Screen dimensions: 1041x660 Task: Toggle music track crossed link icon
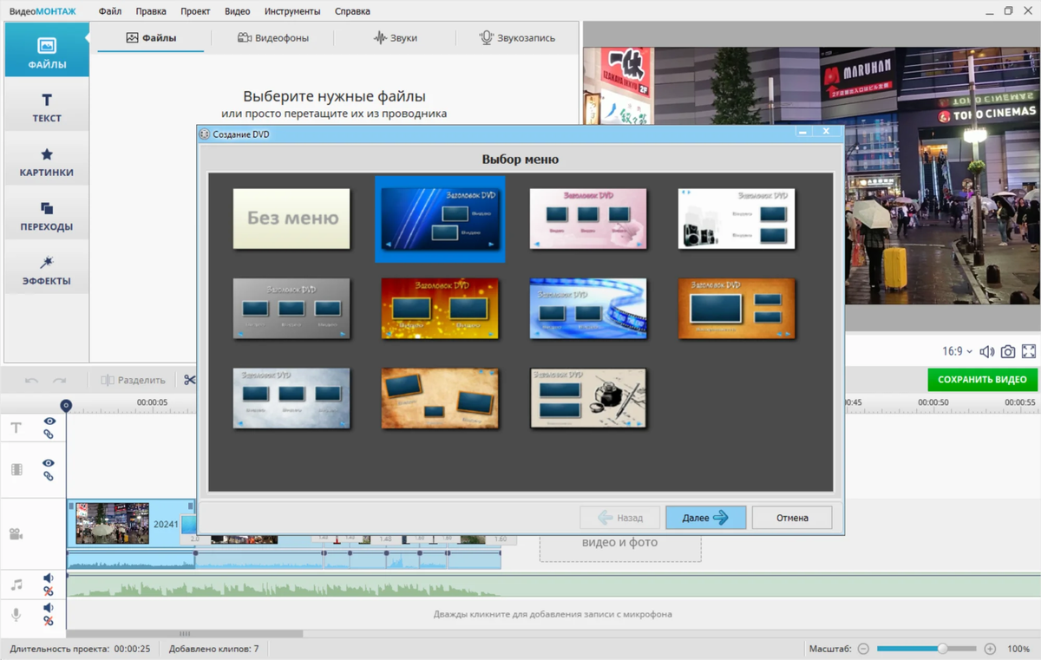coord(49,591)
